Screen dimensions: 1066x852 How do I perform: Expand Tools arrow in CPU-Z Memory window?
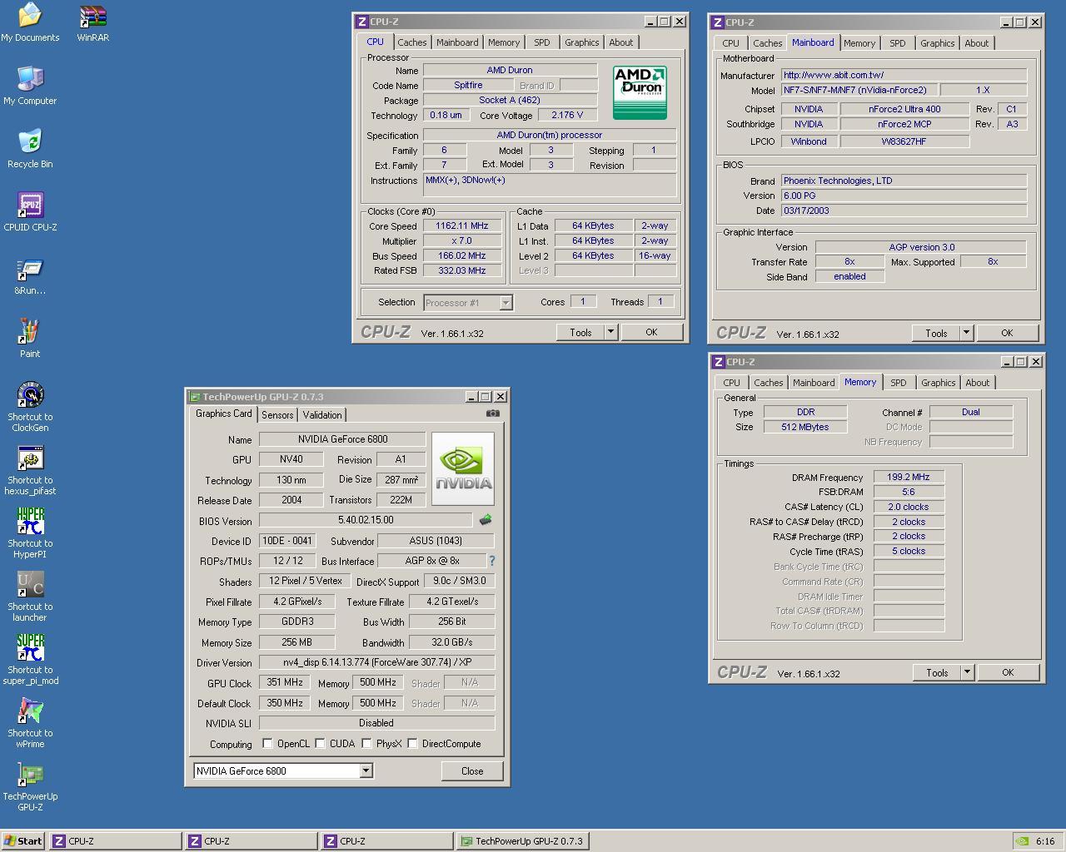coord(967,672)
